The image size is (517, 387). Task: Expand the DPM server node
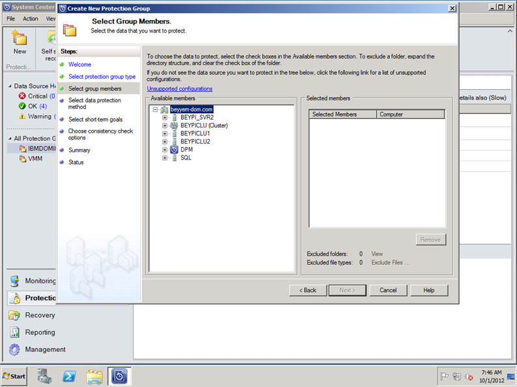[165, 150]
